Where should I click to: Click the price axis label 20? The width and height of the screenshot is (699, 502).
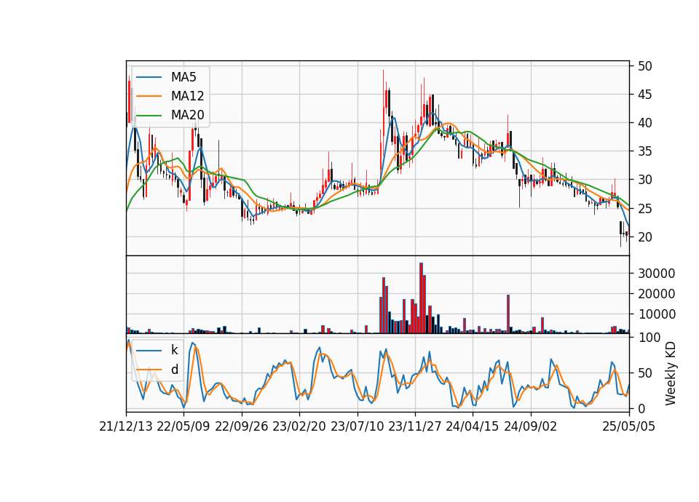[x=645, y=237]
